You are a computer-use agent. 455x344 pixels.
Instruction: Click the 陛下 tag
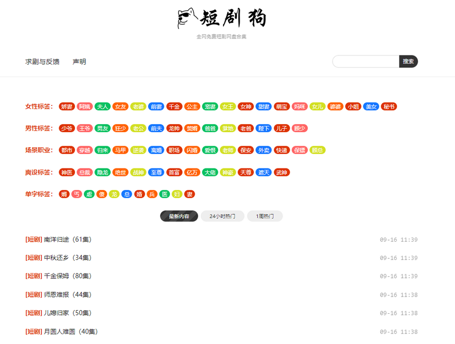coord(263,128)
